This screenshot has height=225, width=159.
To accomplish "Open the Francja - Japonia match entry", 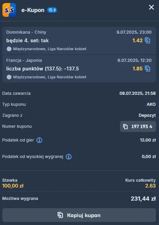I will coord(79,69).
